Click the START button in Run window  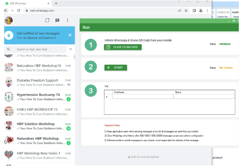click(x=116, y=67)
